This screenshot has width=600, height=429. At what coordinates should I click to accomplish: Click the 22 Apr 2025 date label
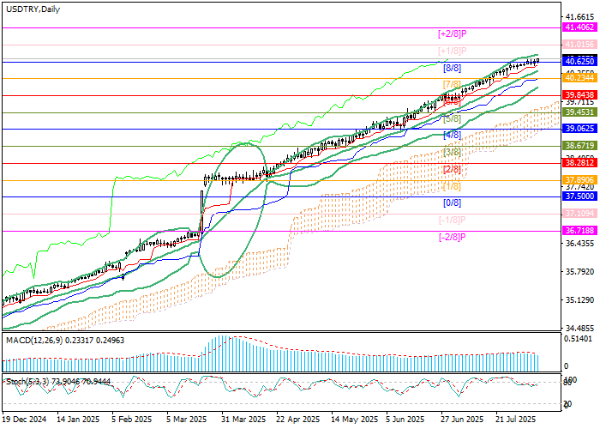point(297,420)
